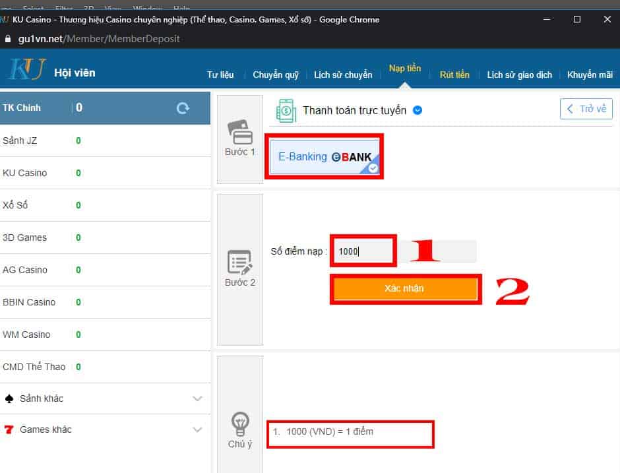Select the WM Casino row
620x473 pixels.
pos(105,334)
